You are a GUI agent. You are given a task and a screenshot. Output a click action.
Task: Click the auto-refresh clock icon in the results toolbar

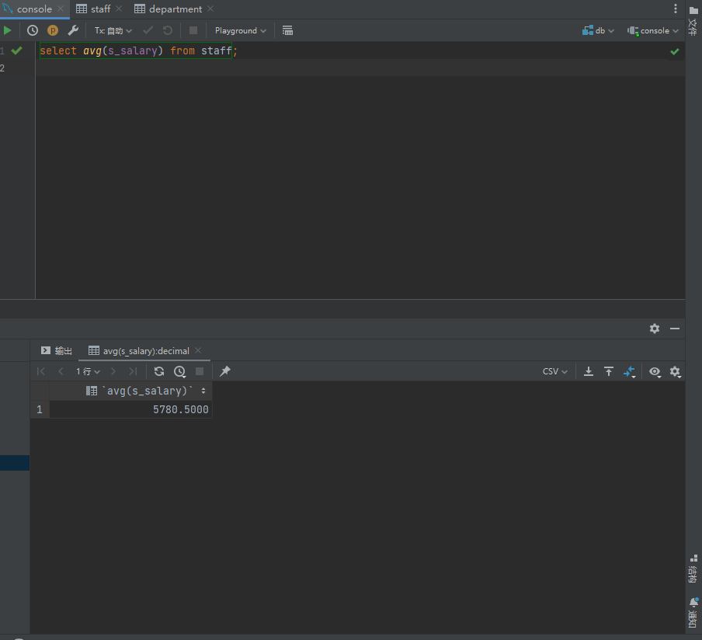pos(180,371)
